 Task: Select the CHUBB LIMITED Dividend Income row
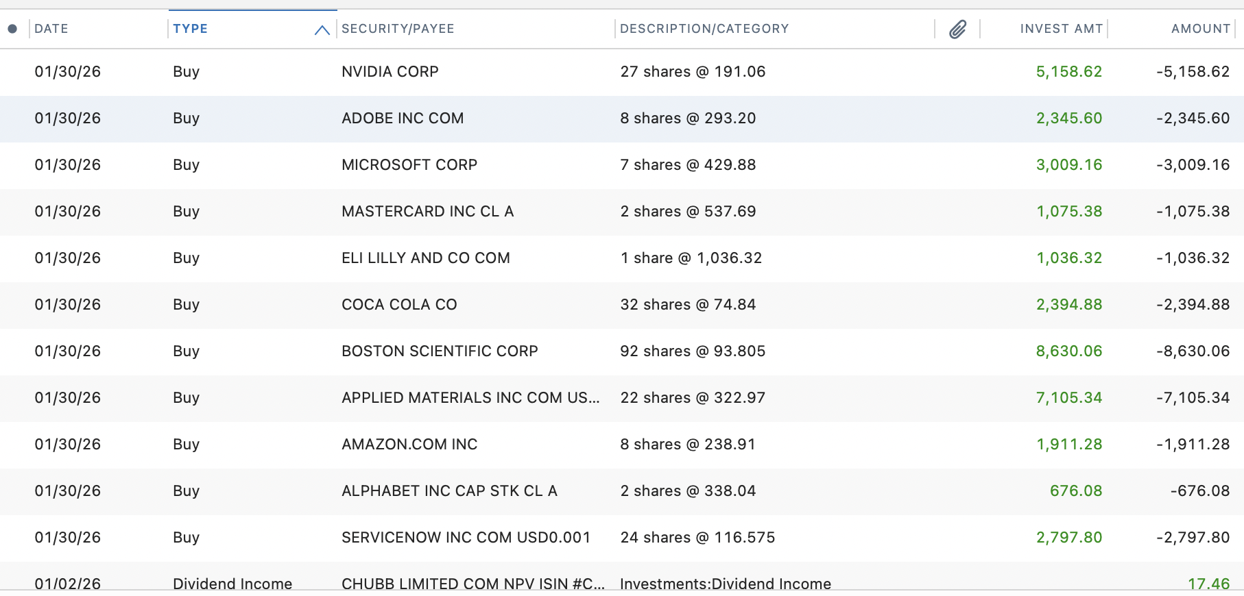[x=622, y=579]
